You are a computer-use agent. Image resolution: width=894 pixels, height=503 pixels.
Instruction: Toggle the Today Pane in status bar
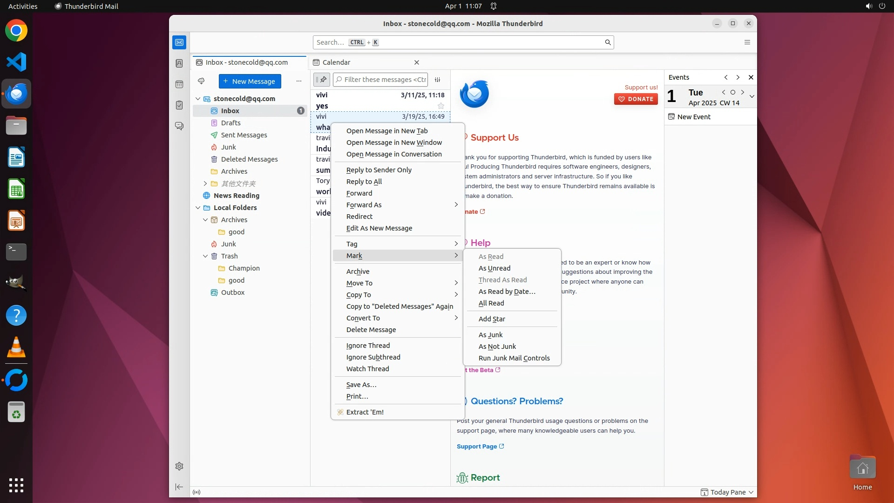point(727,492)
